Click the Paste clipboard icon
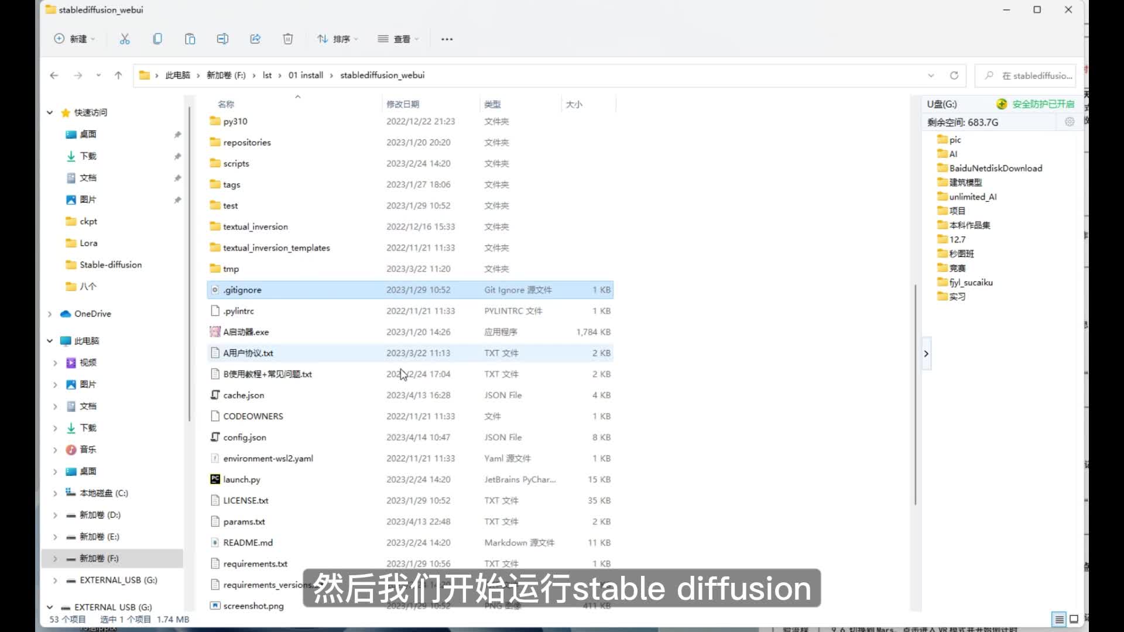The image size is (1124, 632). tap(190, 39)
